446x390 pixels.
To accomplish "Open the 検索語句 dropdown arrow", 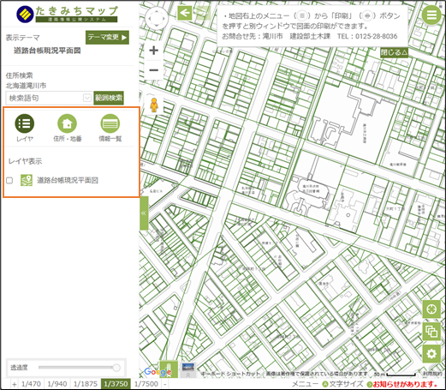I will 86,98.
